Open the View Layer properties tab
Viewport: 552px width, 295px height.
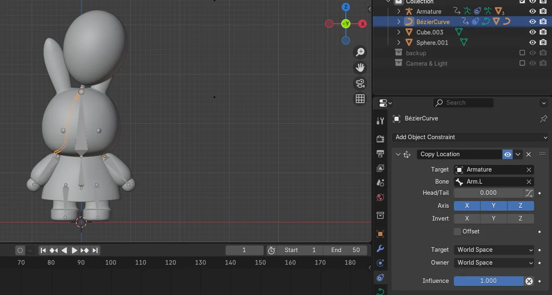[x=380, y=168]
